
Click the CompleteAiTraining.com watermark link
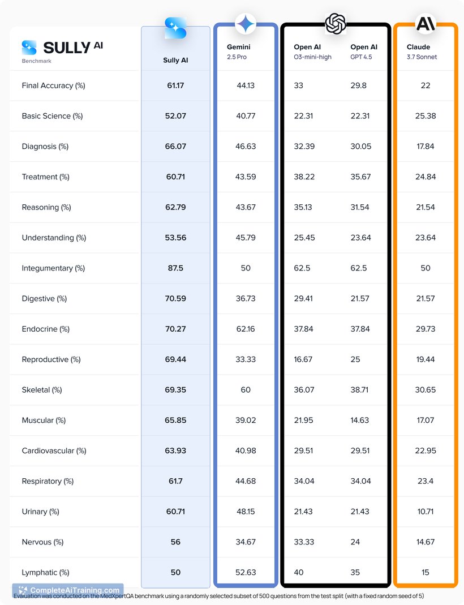click(x=68, y=590)
